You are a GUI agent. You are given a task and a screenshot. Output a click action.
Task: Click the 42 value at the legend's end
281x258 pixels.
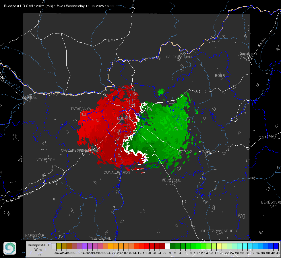tap(278, 253)
